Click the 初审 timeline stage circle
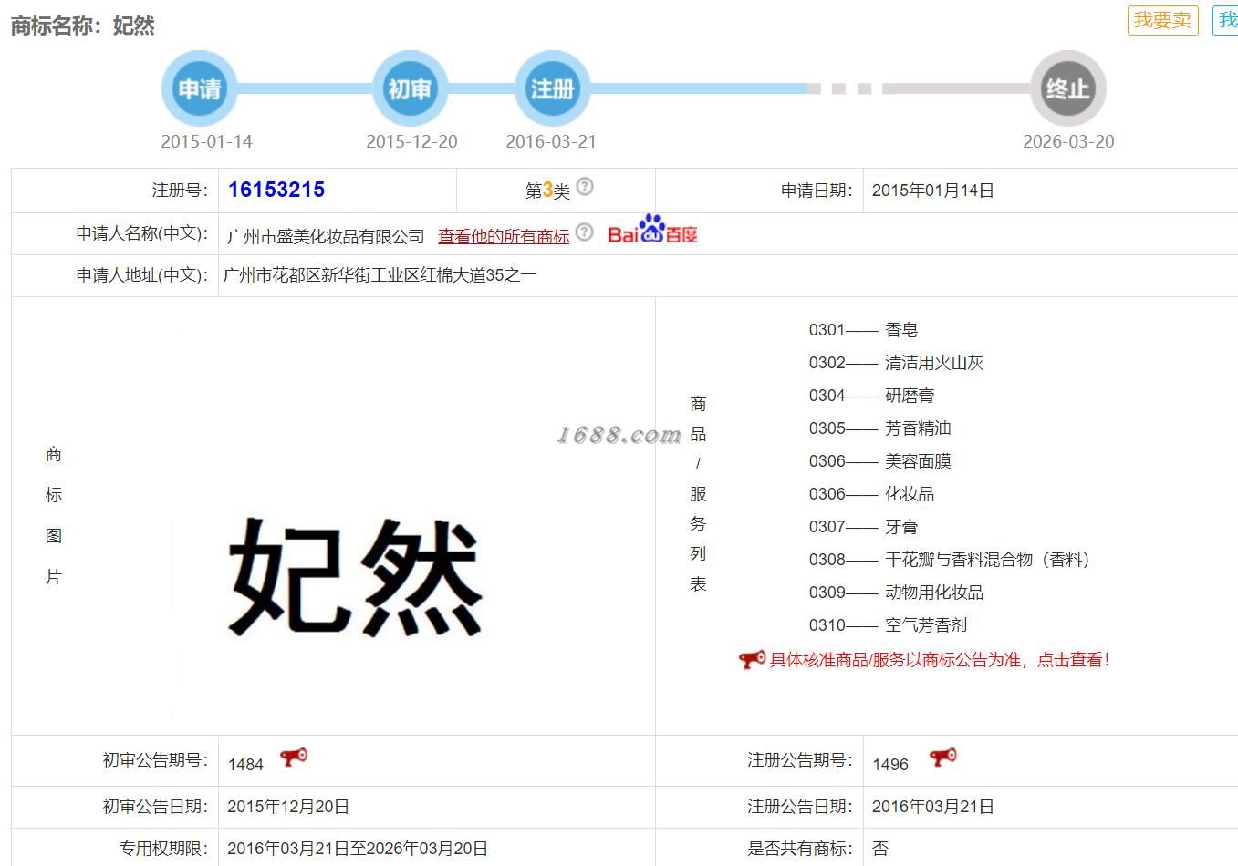The width and height of the screenshot is (1238, 866). 410,88
